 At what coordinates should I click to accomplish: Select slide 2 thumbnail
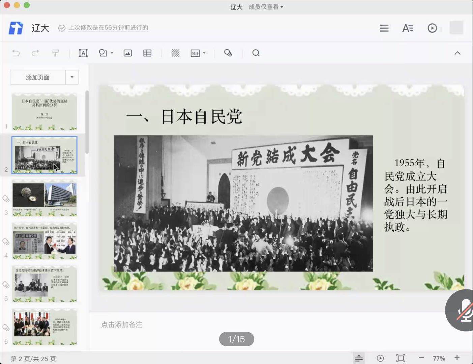44,155
